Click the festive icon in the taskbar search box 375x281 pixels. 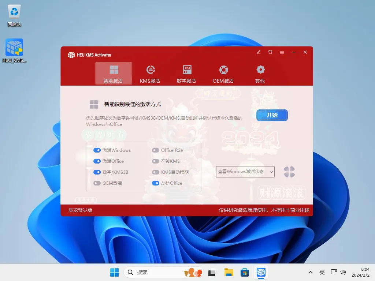pyautogui.click(x=193, y=272)
